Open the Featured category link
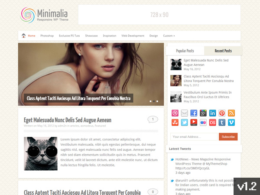The width and height of the screenshot is (260, 195). point(100,126)
